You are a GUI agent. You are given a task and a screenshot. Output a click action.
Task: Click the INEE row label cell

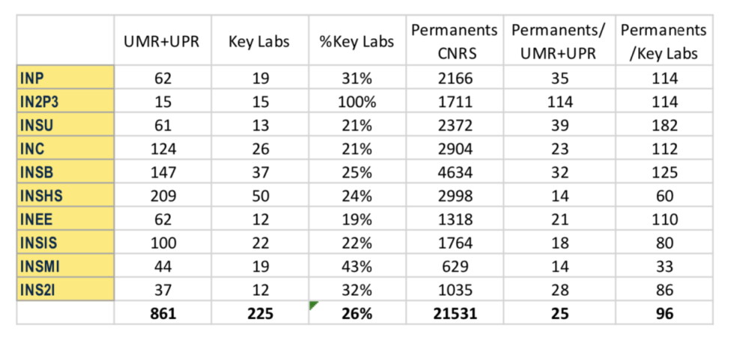[x=65, y=219]
